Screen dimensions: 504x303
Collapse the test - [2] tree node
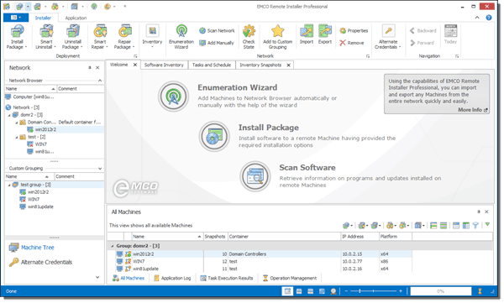17,137
